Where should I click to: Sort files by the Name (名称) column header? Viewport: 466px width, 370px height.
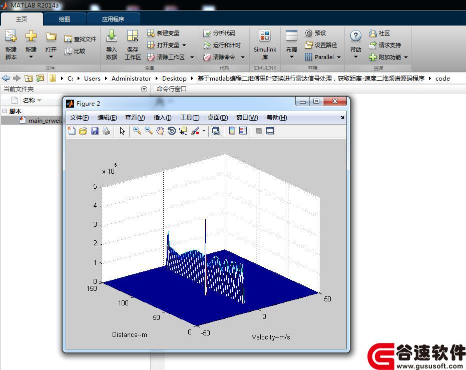tap(29, 101)
